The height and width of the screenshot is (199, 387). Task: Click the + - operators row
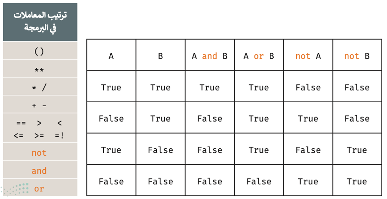[40, 104]
